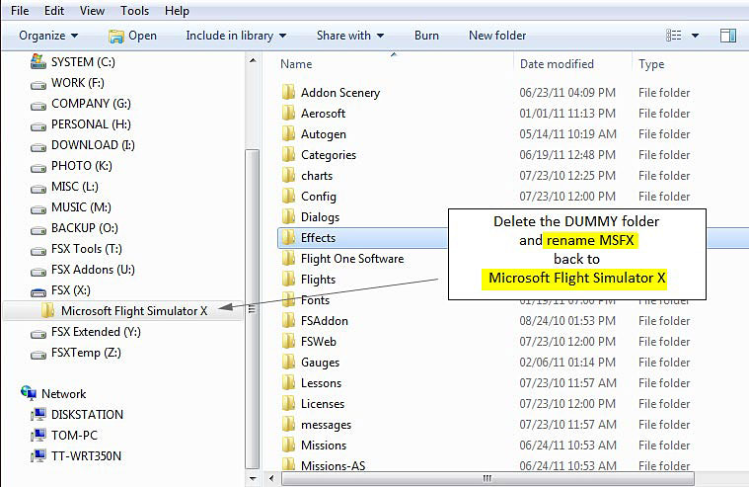Select TOM-PC computer icon
This screenshot has width=749, height=487.
tap(38, 436)
